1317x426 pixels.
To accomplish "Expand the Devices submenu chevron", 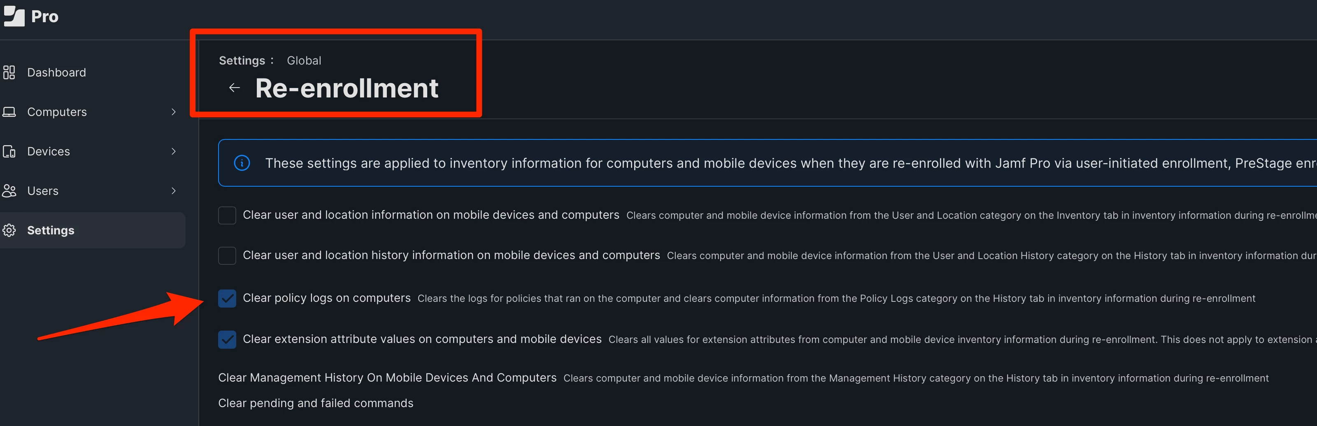I will pyautogui.click(x=174, y=152).
